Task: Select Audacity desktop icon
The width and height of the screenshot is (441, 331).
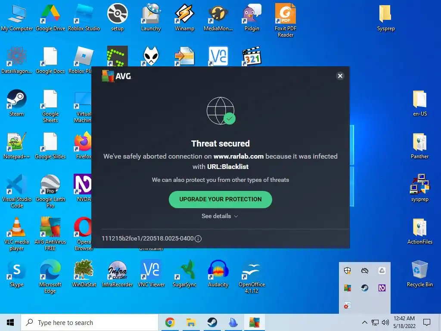Action: [218, 274]
